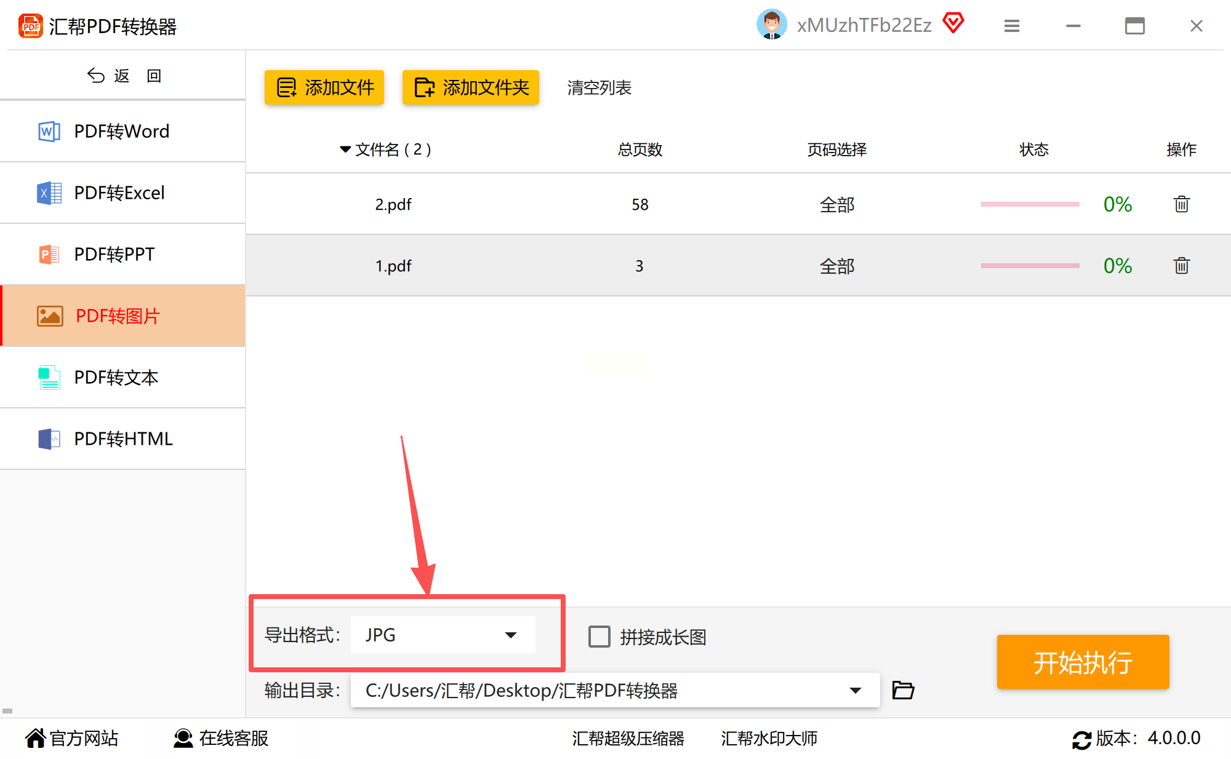The image size is (1231, 759).
Task: Click the 清空列表 link
Action: coord(599,87)
